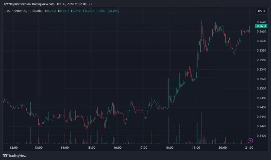Click the TradingView logo at bottom left

[14, 155]
